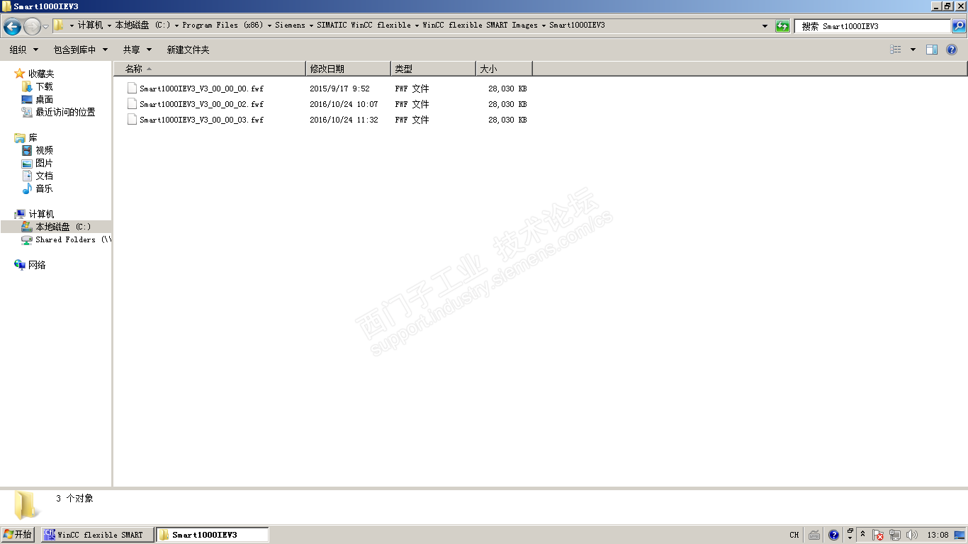
Task: Click the search magnifier button
Action: click(958, 26)
